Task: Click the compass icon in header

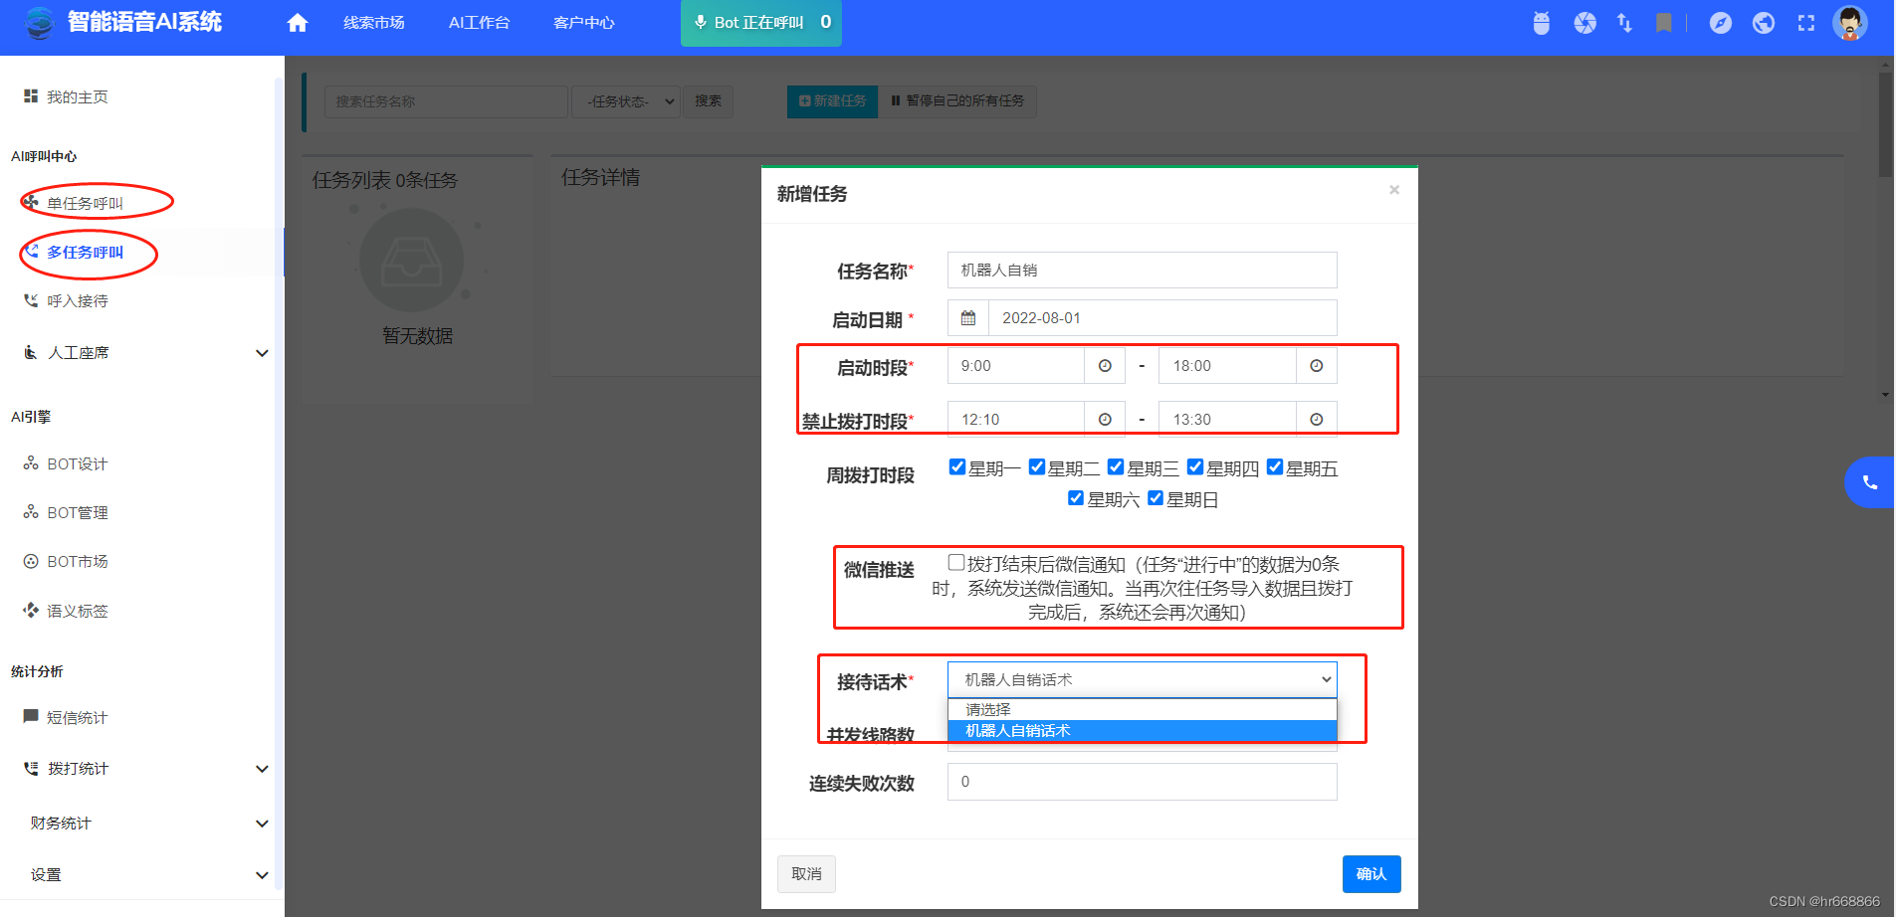Action: point(1720,23)
